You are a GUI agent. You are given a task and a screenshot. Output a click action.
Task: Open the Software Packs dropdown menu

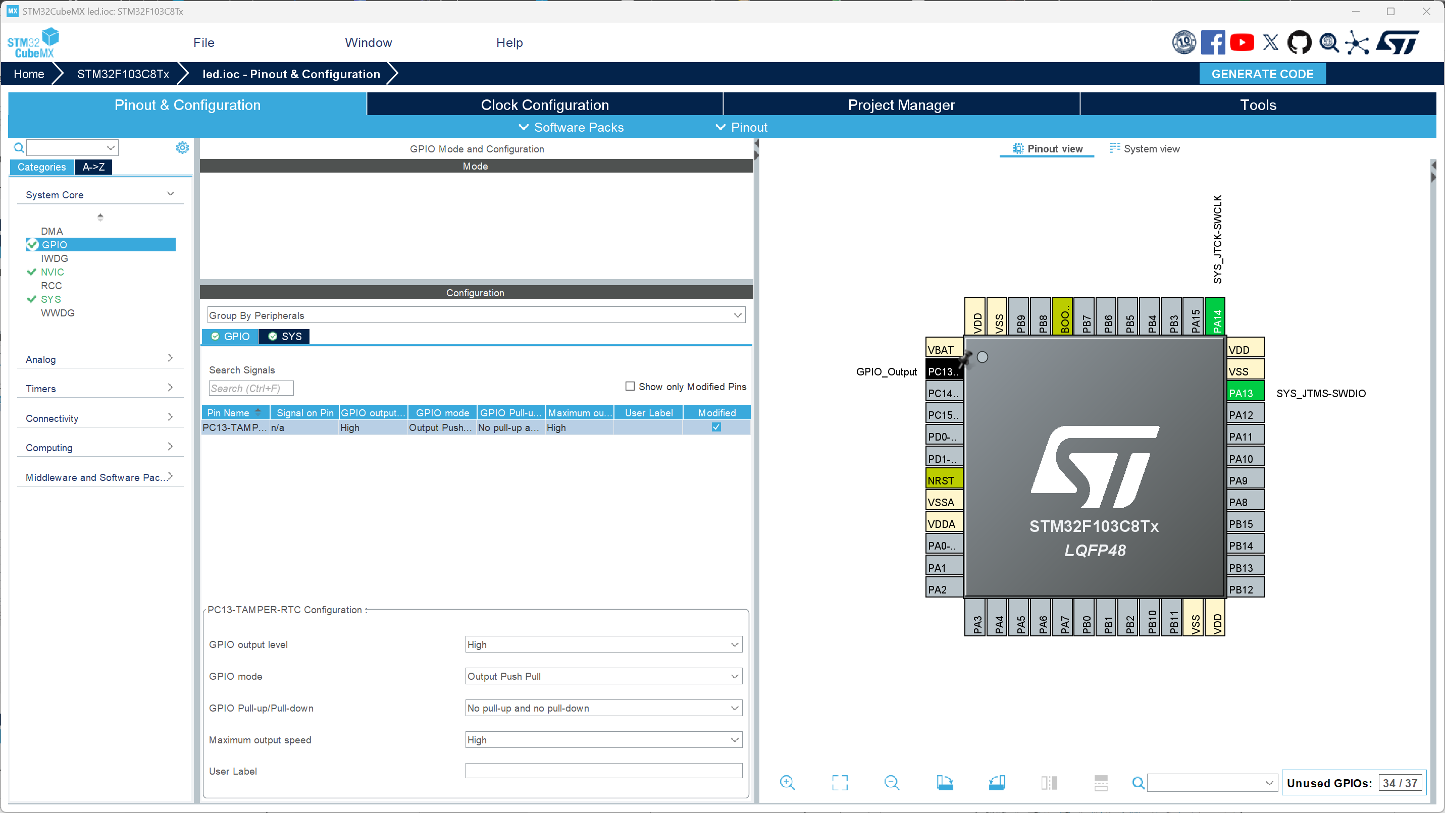pyautogui.click(x=571, y=127)
